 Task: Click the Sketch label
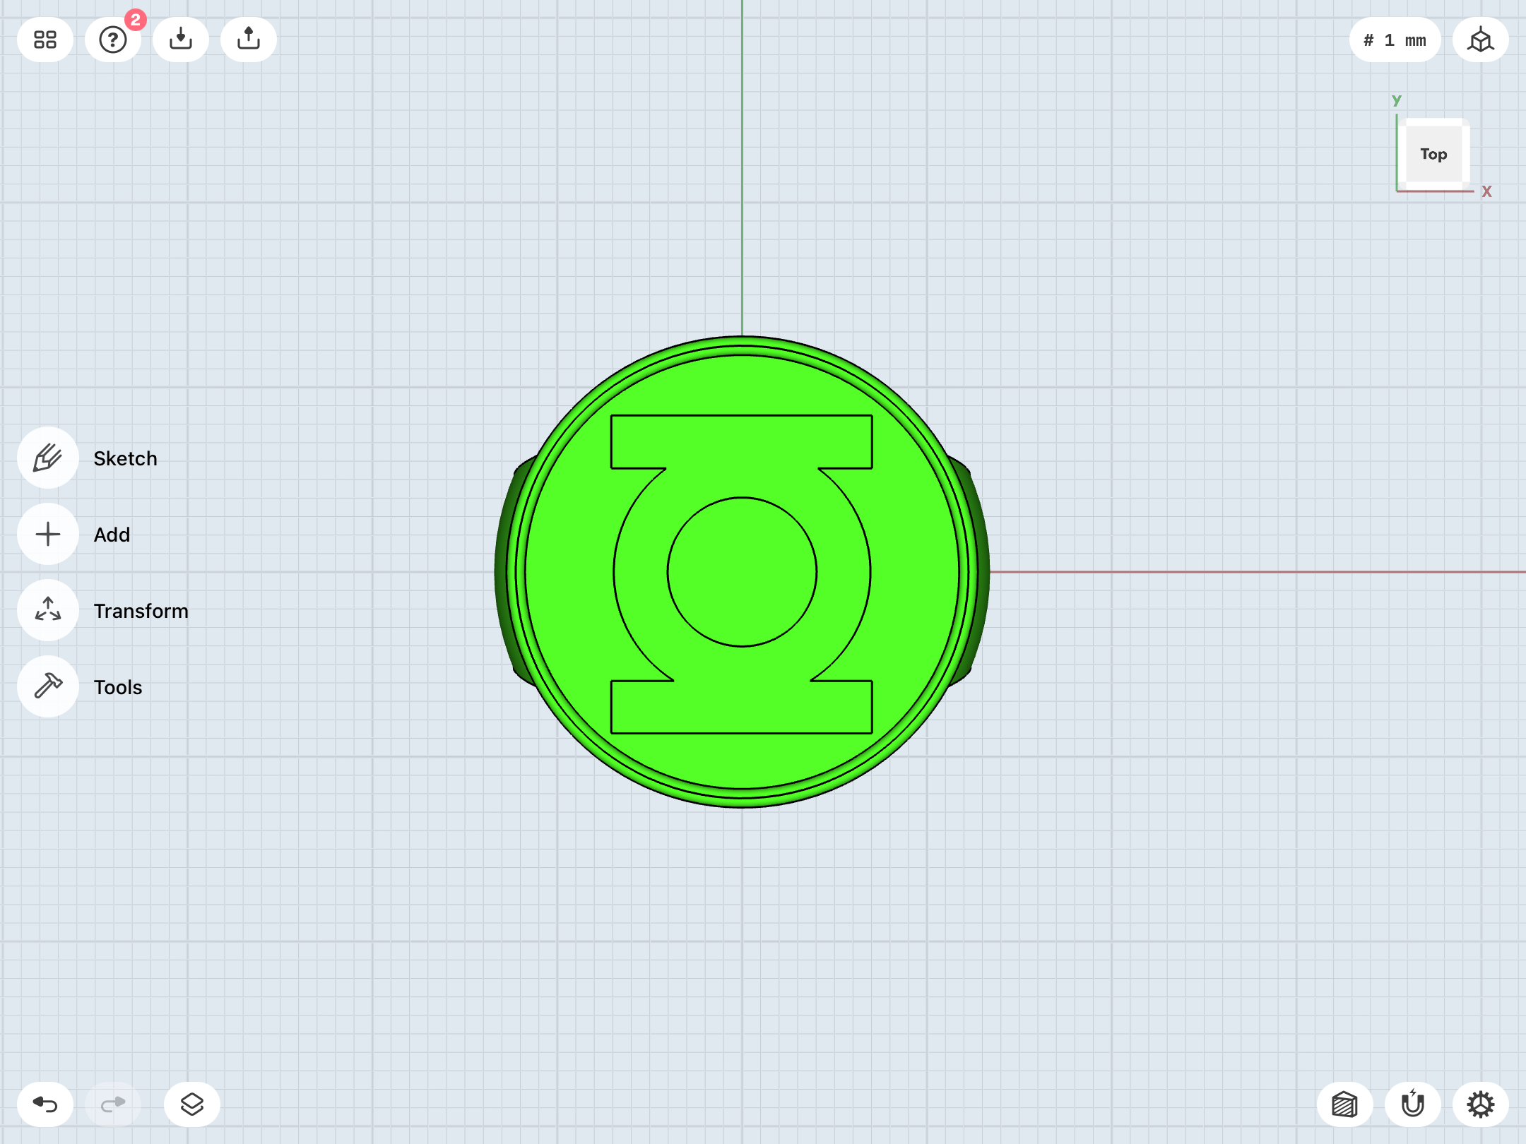pyautogui.click(x=126, y=458)
